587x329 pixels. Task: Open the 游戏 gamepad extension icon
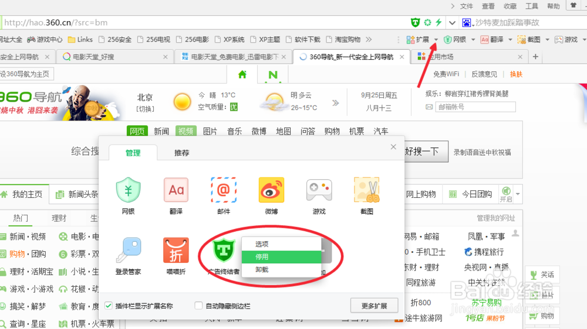click(319, 190)
